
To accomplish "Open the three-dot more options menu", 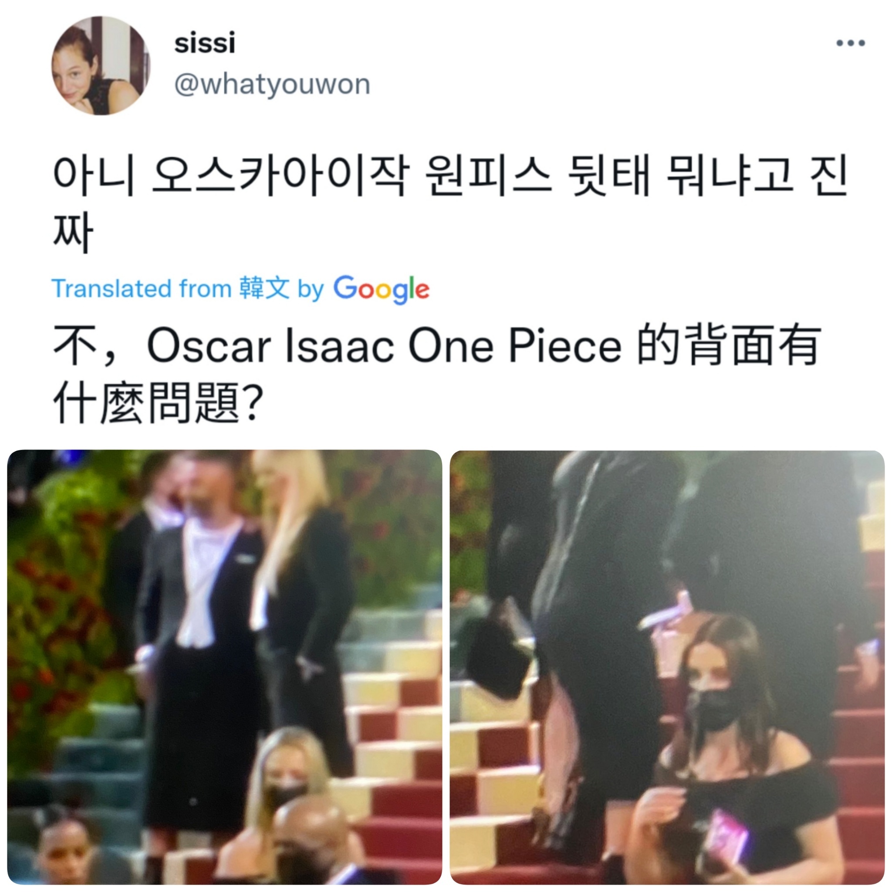I will point(851,43).
